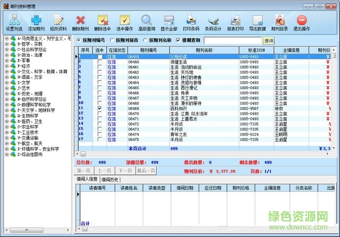This screenshot has height=237, width=340.
Task: Open 选中操作 selection operations
Action: (125, 23)
